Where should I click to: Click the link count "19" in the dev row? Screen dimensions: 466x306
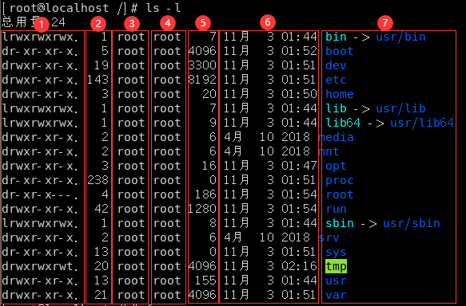102,65
